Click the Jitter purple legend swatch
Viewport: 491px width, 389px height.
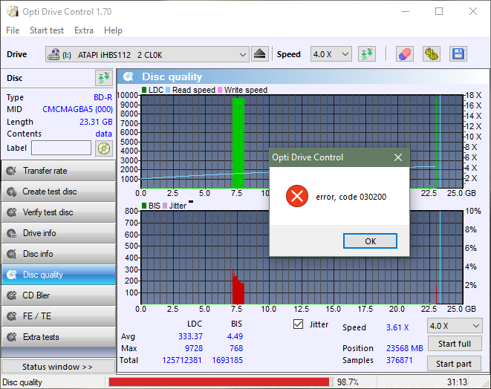point(165,206)
